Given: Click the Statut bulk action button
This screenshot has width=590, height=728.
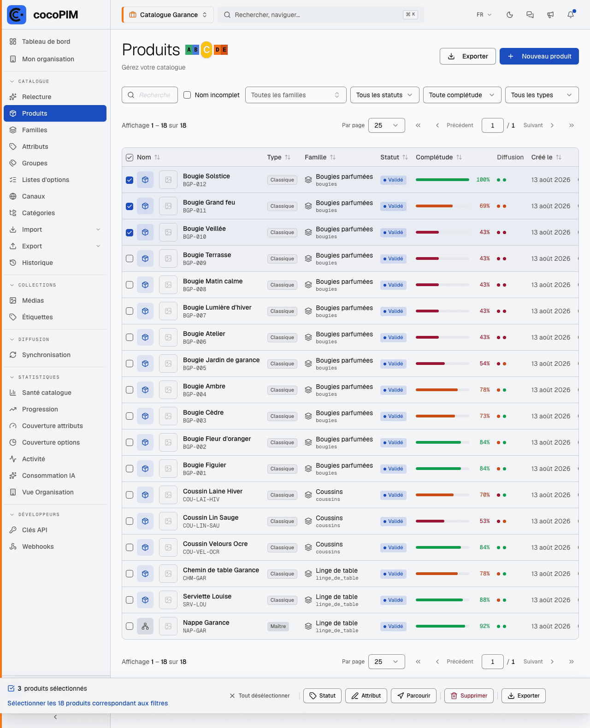Looking at the screenshot, I should (x=322, y=696).
